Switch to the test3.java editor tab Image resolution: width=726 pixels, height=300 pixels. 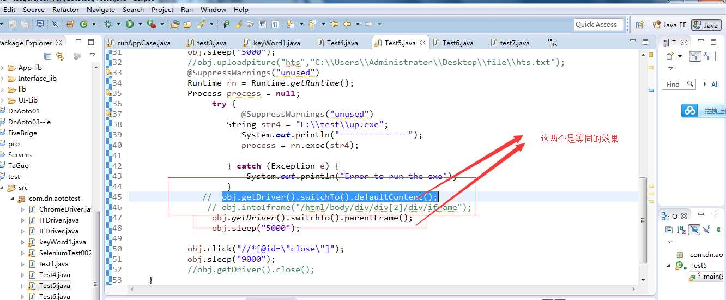[x=207, y=43]
